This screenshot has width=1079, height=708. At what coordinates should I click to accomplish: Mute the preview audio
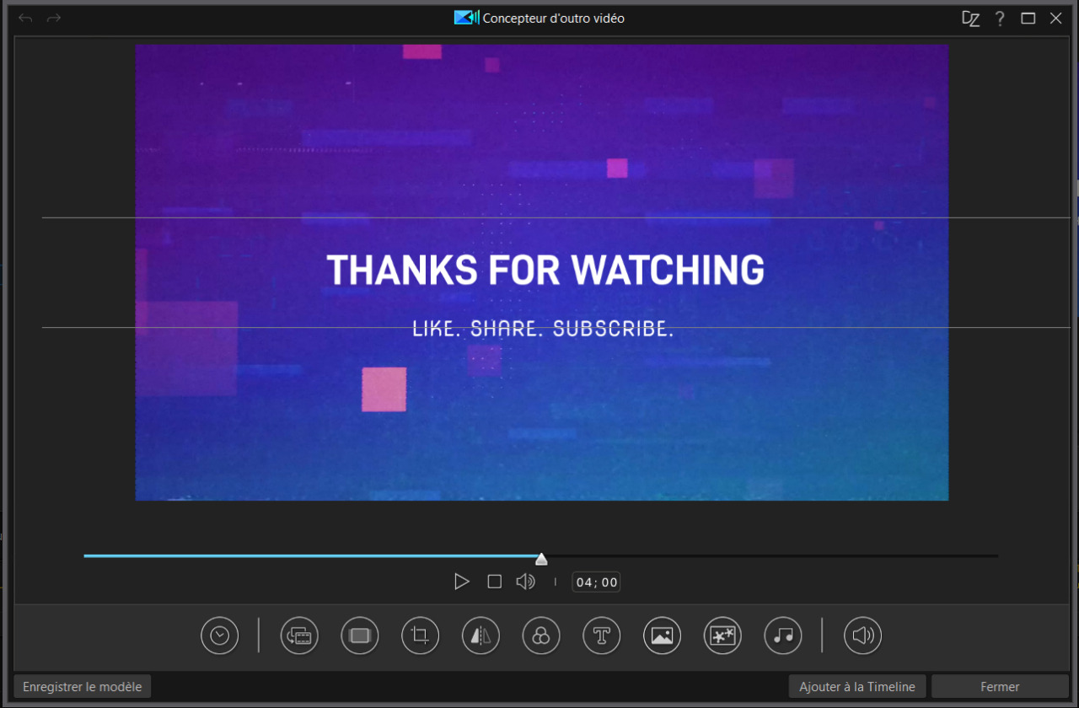525,581
